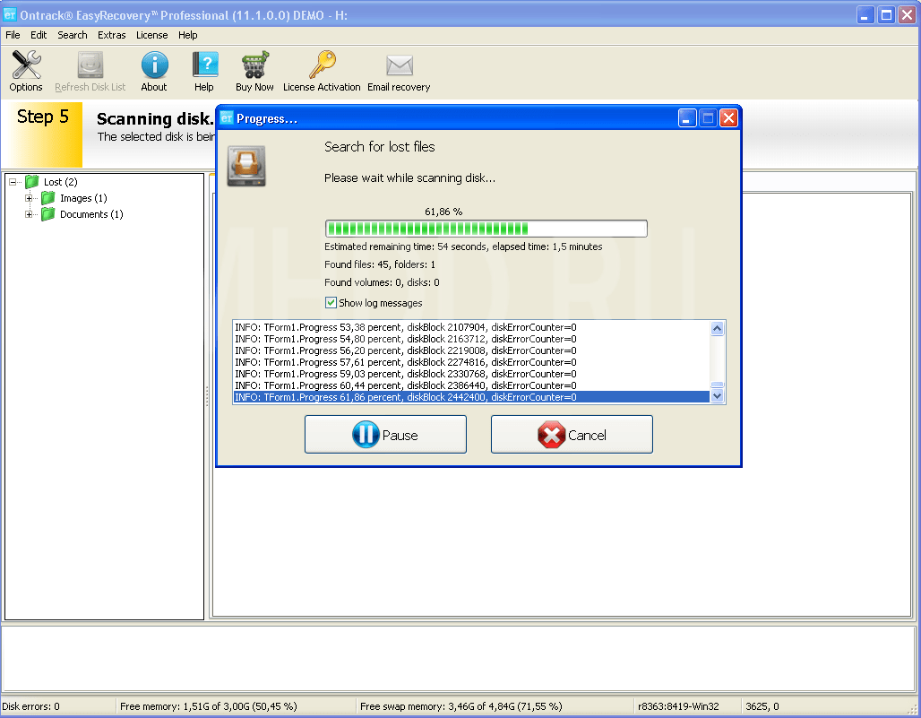Click r8363:8419-Win32 build status entry
This screenshot has width=921, height=718.
pyautogui.click(x=678, y=706)
